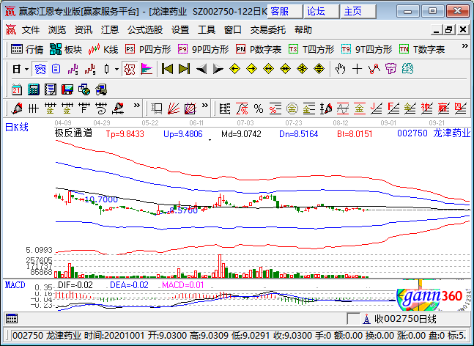Click the teal 线 icon
This screenshot has height=346, width=474.
pyautogui.click(x=407, y=69)
